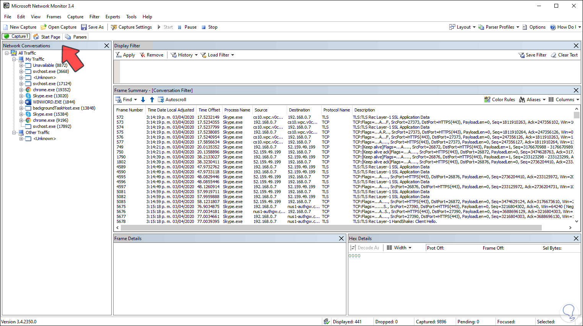
Task: Expand the svchost.exe (3668) node
Action: click(x=21, y=71)
